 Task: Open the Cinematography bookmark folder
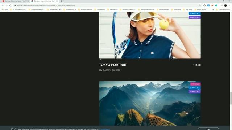[x=36, y=9]
